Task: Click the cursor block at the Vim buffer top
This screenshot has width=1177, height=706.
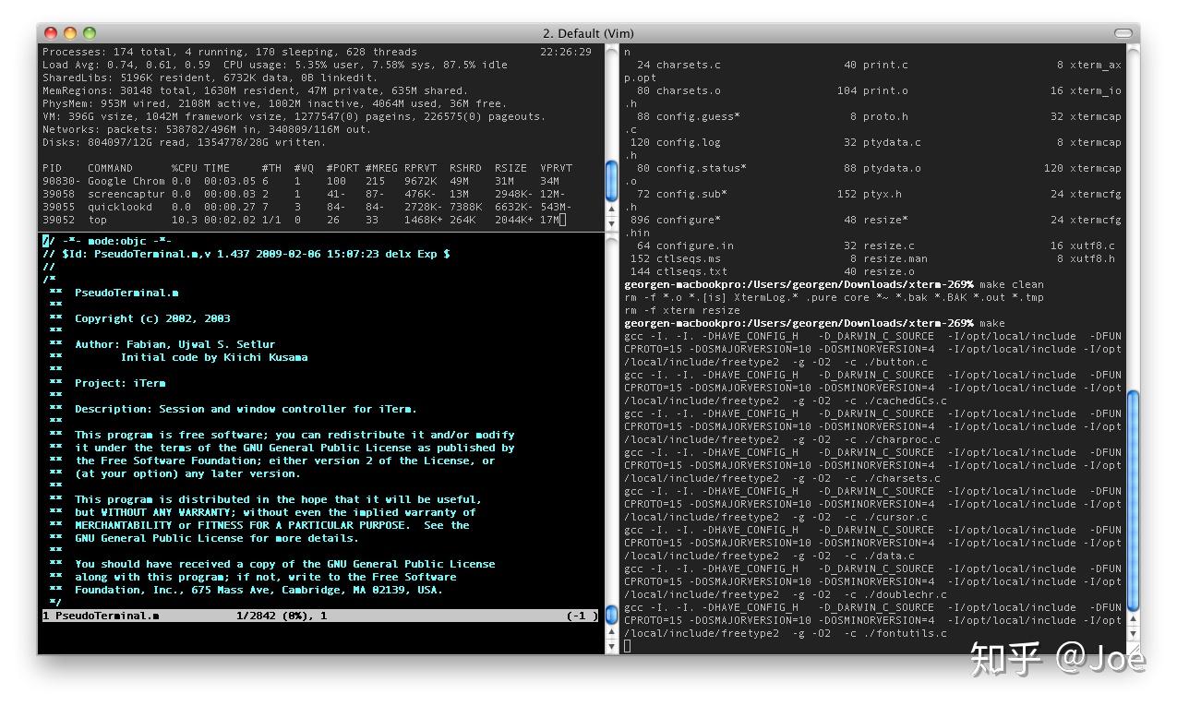Action: pyautogui.click(x=44, y=240)
